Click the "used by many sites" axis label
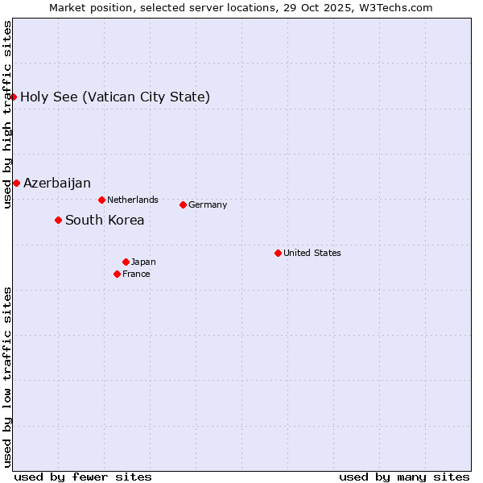Screen dimensions: 483x483 (404, 477)
